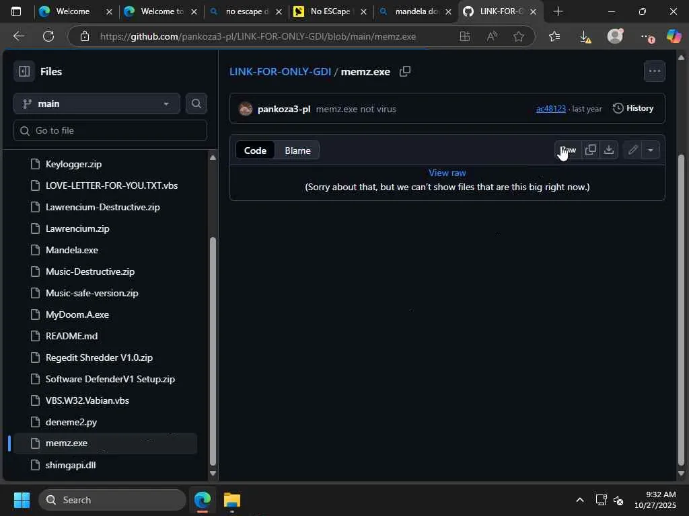Open Edge Settings and more menu
Viewport: 689px width, 516px height.
(x=647, y=37)
